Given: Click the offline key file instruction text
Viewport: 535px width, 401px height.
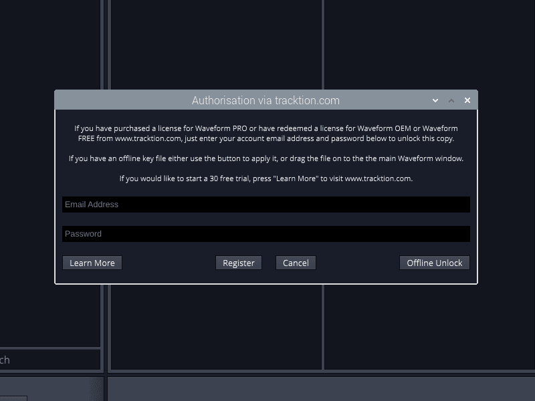Looking at the screenshot, I should click(x=266, y=158).
